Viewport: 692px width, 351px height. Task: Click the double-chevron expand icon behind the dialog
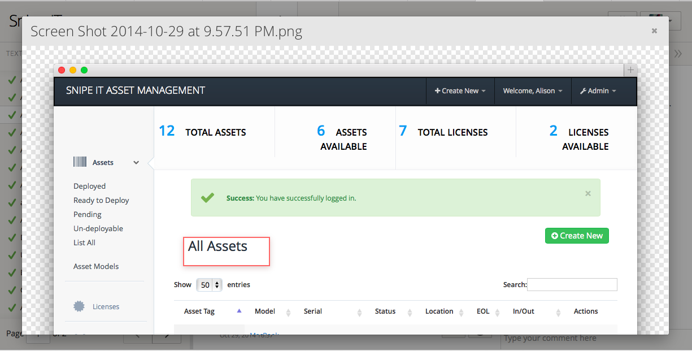pos(678,54)
